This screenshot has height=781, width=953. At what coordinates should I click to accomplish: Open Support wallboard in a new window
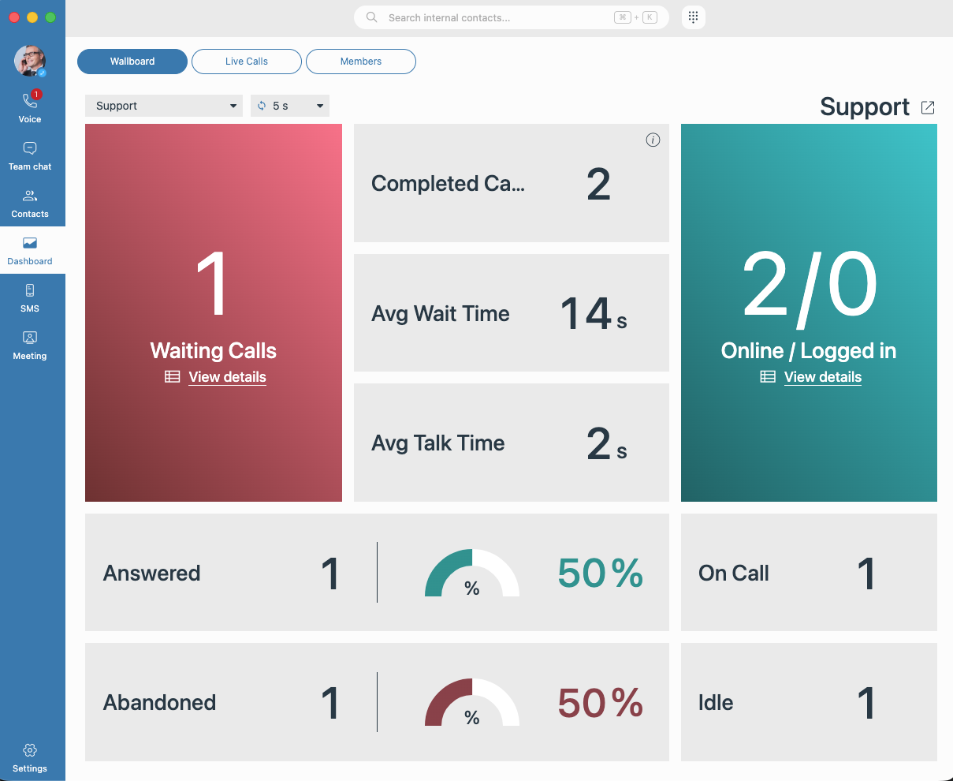[x=928, y=107]
